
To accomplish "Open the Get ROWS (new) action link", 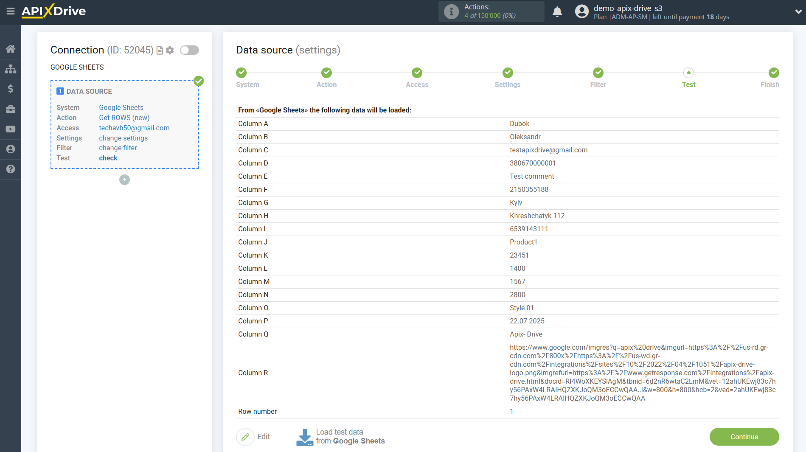I will point(124,118).
